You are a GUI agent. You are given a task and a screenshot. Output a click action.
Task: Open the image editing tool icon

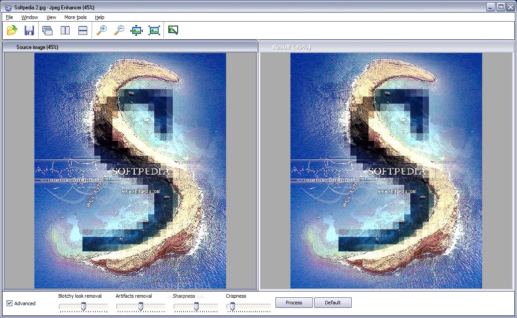(173, 30)
